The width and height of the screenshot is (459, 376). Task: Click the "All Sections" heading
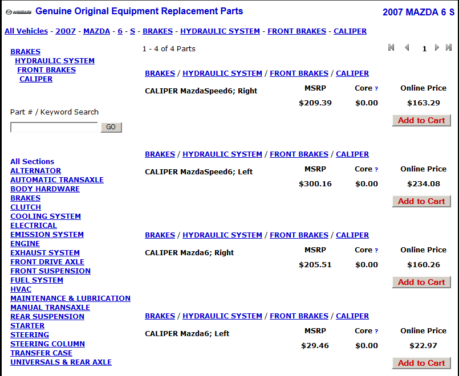coord(32,162)
